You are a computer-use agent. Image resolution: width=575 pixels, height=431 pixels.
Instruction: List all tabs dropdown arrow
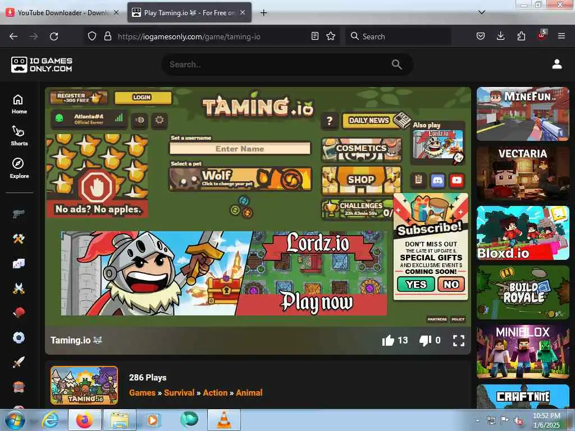click(482, 12)
